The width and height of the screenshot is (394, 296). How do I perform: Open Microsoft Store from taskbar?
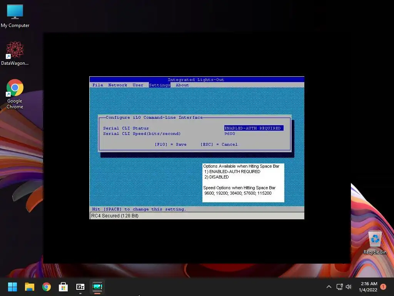coord(63,287)
